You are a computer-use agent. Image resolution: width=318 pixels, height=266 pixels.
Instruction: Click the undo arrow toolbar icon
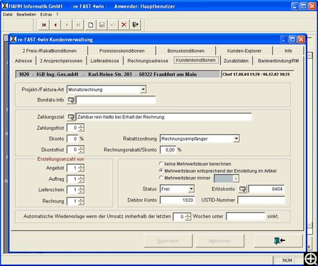click(113, 25)
